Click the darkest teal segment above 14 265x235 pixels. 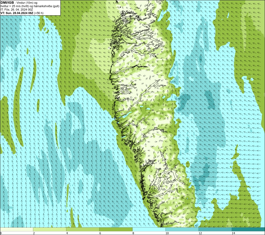point(249,229)
